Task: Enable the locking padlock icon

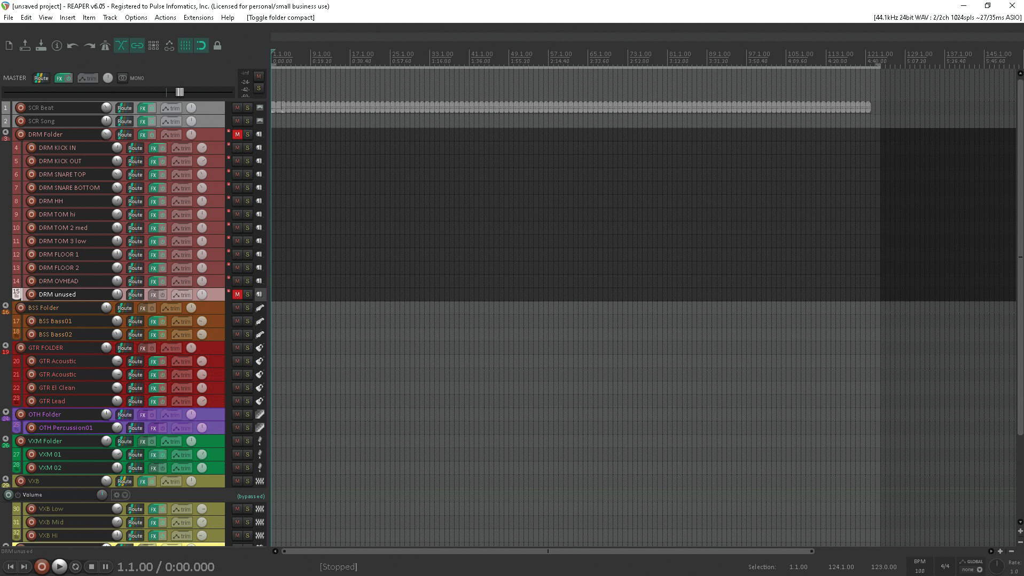Action: click(217, 45)
